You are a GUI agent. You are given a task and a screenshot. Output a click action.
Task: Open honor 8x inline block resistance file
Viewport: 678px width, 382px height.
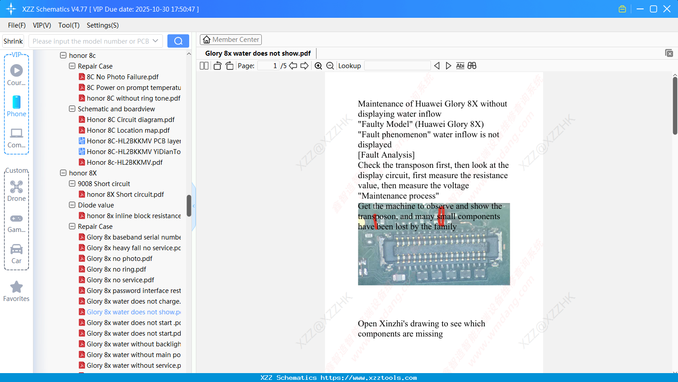point(130,215)
